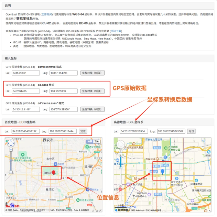
Task: Click the 西南新立交 label on Baidu map
Action: coord(34,199)
